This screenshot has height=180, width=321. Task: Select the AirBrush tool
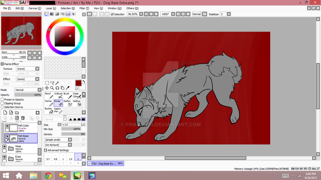58,95
